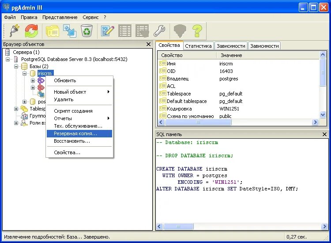Choose Восстановить... in the context menu
331x243 pixels.
click(79, 141)
